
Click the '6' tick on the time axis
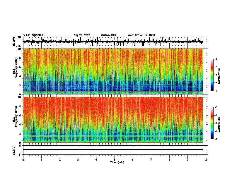coord(133,160)
